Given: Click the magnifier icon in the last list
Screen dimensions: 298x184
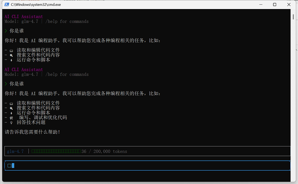Looking at the screenshot, I should point(11,108).
